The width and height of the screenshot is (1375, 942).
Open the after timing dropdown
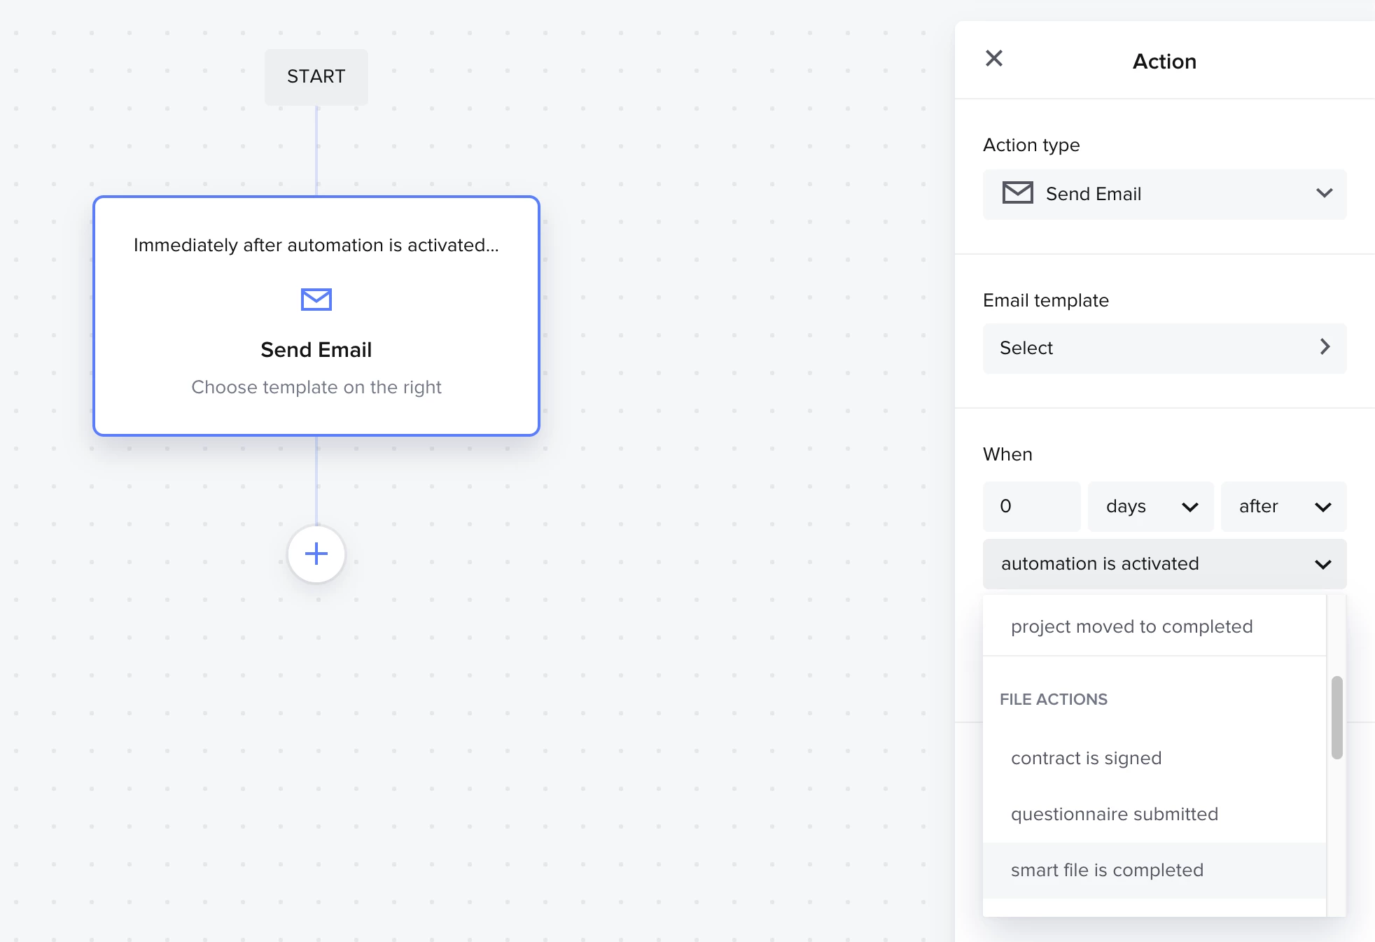click(x=1283, y=506)
